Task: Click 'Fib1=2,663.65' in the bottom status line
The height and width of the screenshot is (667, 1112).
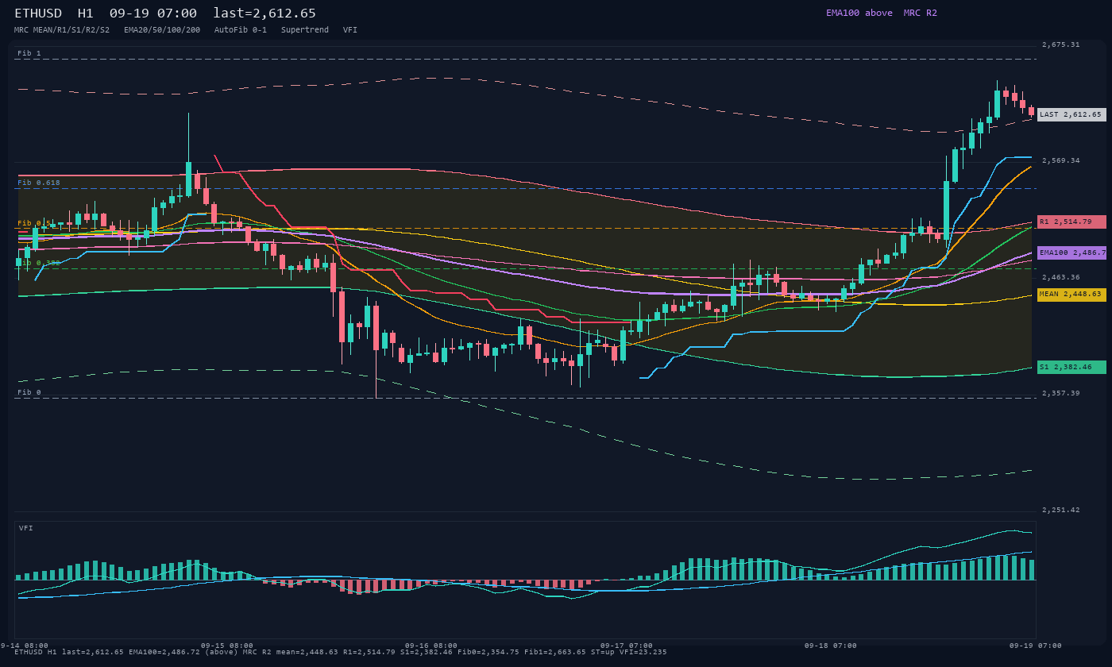Action: 555,652
